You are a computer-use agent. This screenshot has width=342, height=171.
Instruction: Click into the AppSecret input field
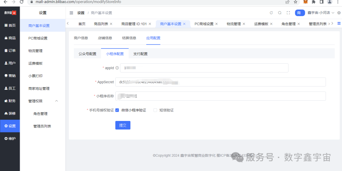(220, 82)
